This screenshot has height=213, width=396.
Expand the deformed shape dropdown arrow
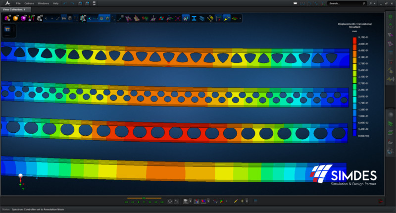click(x=190, y=201)
